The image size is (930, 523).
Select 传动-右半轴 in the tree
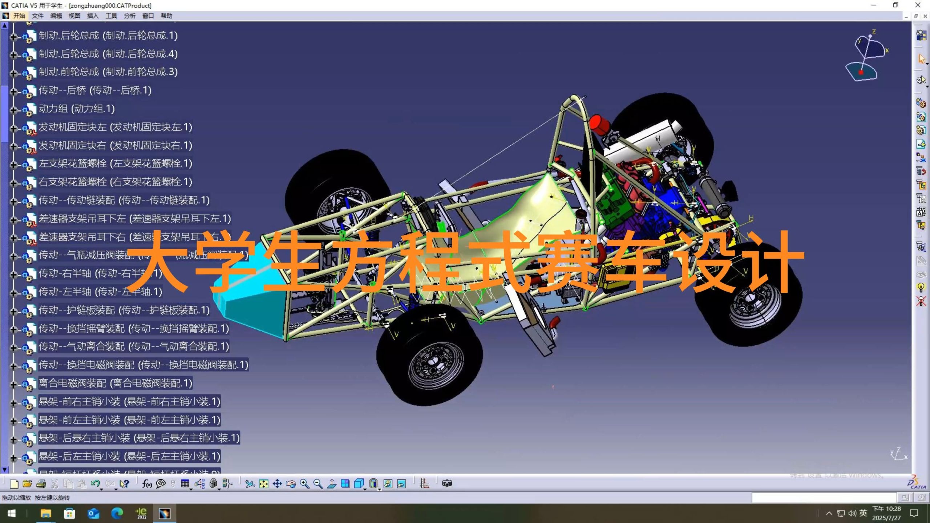(100, 273)
